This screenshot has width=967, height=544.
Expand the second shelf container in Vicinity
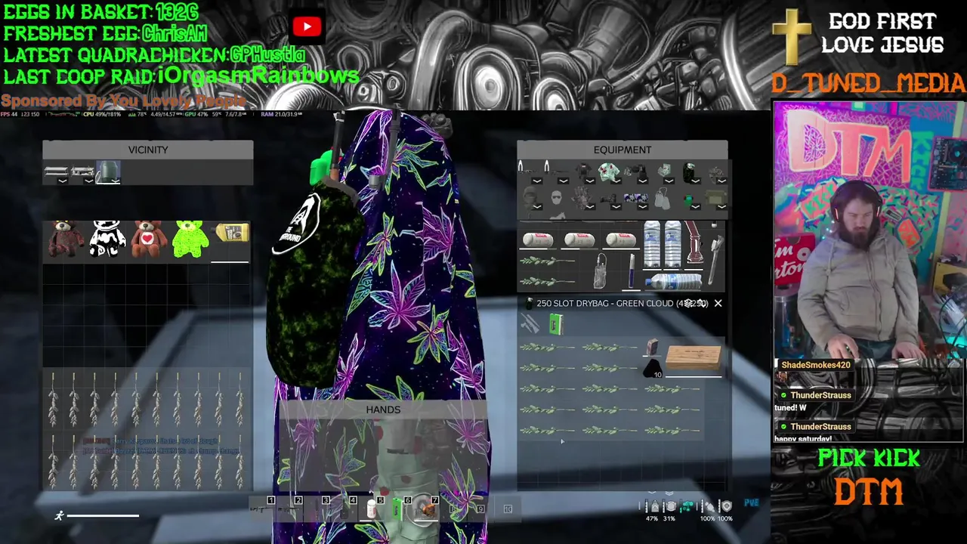pos(88,181)
